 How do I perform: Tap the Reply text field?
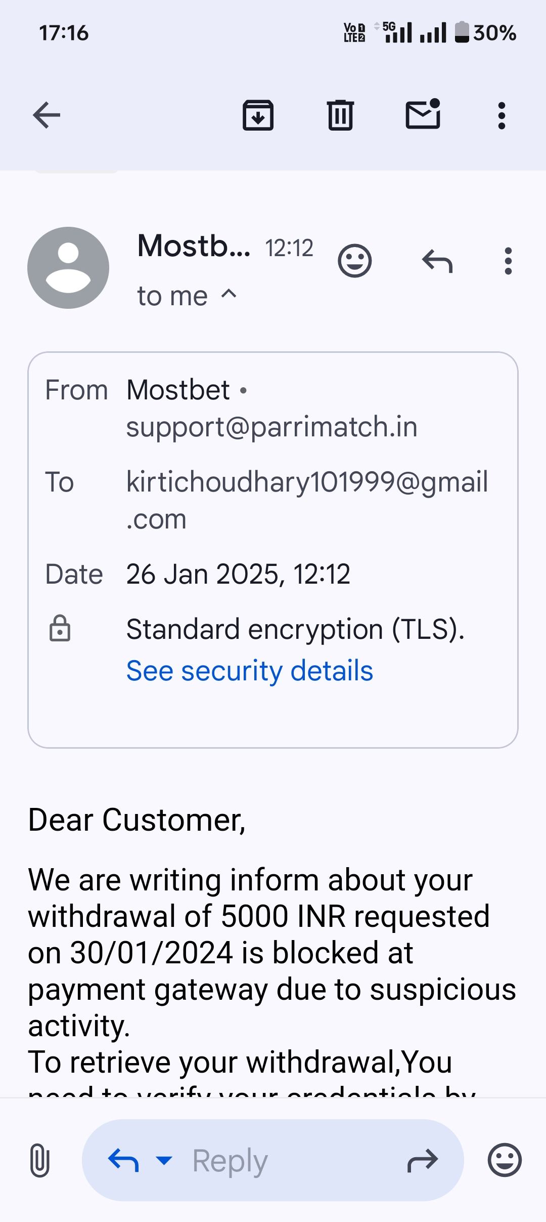283,1160
